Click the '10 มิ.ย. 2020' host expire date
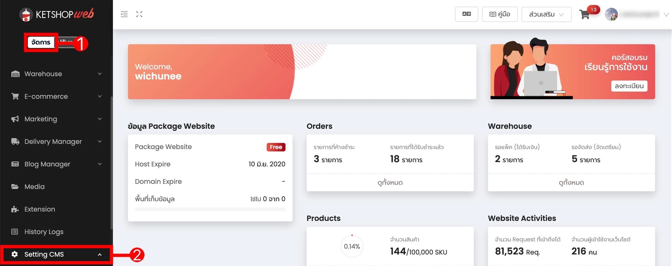This screenshot has height=266, width=672. click(267, 164)
